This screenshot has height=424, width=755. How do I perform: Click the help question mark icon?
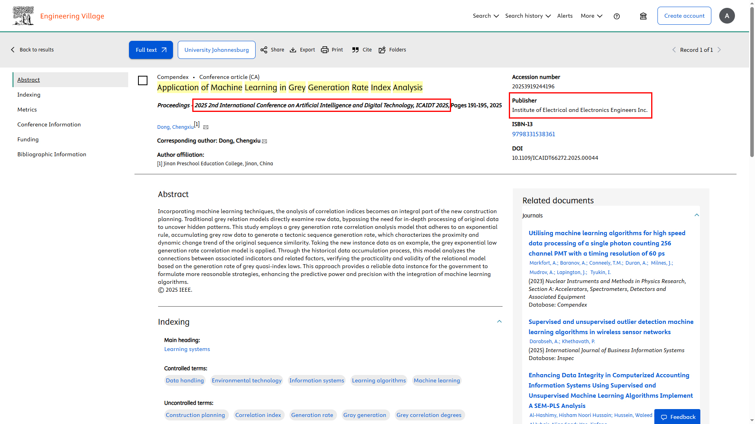point(617,16)
